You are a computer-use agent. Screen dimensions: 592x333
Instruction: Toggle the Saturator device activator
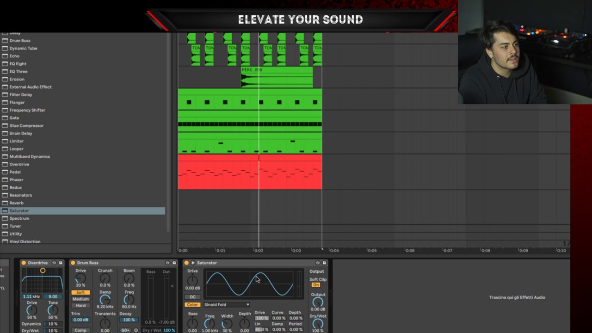pos(186,263)
